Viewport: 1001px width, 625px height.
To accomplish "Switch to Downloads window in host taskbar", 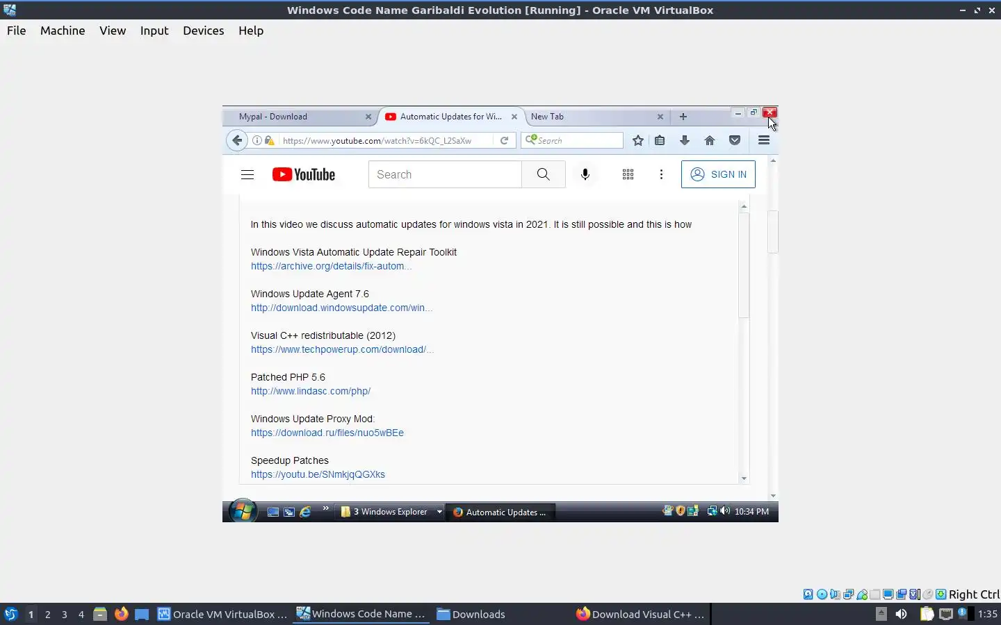I will pyautogui.click(x=471, y=614).
